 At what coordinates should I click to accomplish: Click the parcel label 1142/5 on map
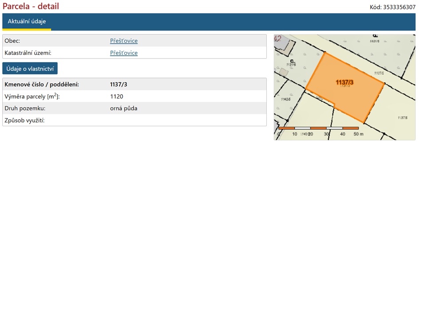click(286, 99)
